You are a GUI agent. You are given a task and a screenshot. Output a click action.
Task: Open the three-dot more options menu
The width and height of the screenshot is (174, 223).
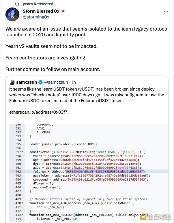(166, 11)
